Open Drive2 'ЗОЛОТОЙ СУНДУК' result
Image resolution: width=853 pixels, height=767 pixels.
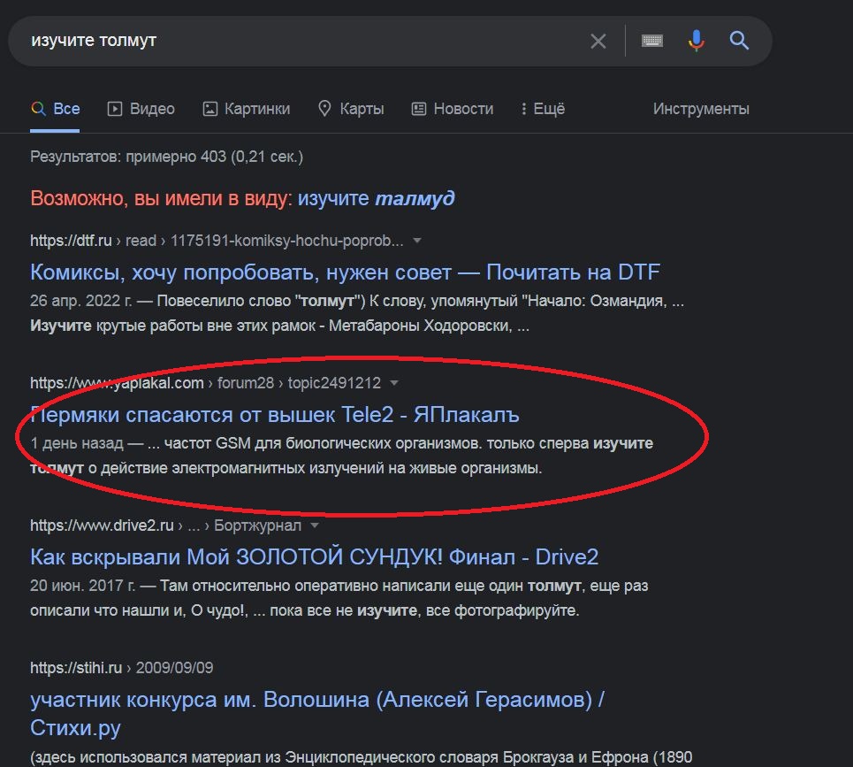314,556
